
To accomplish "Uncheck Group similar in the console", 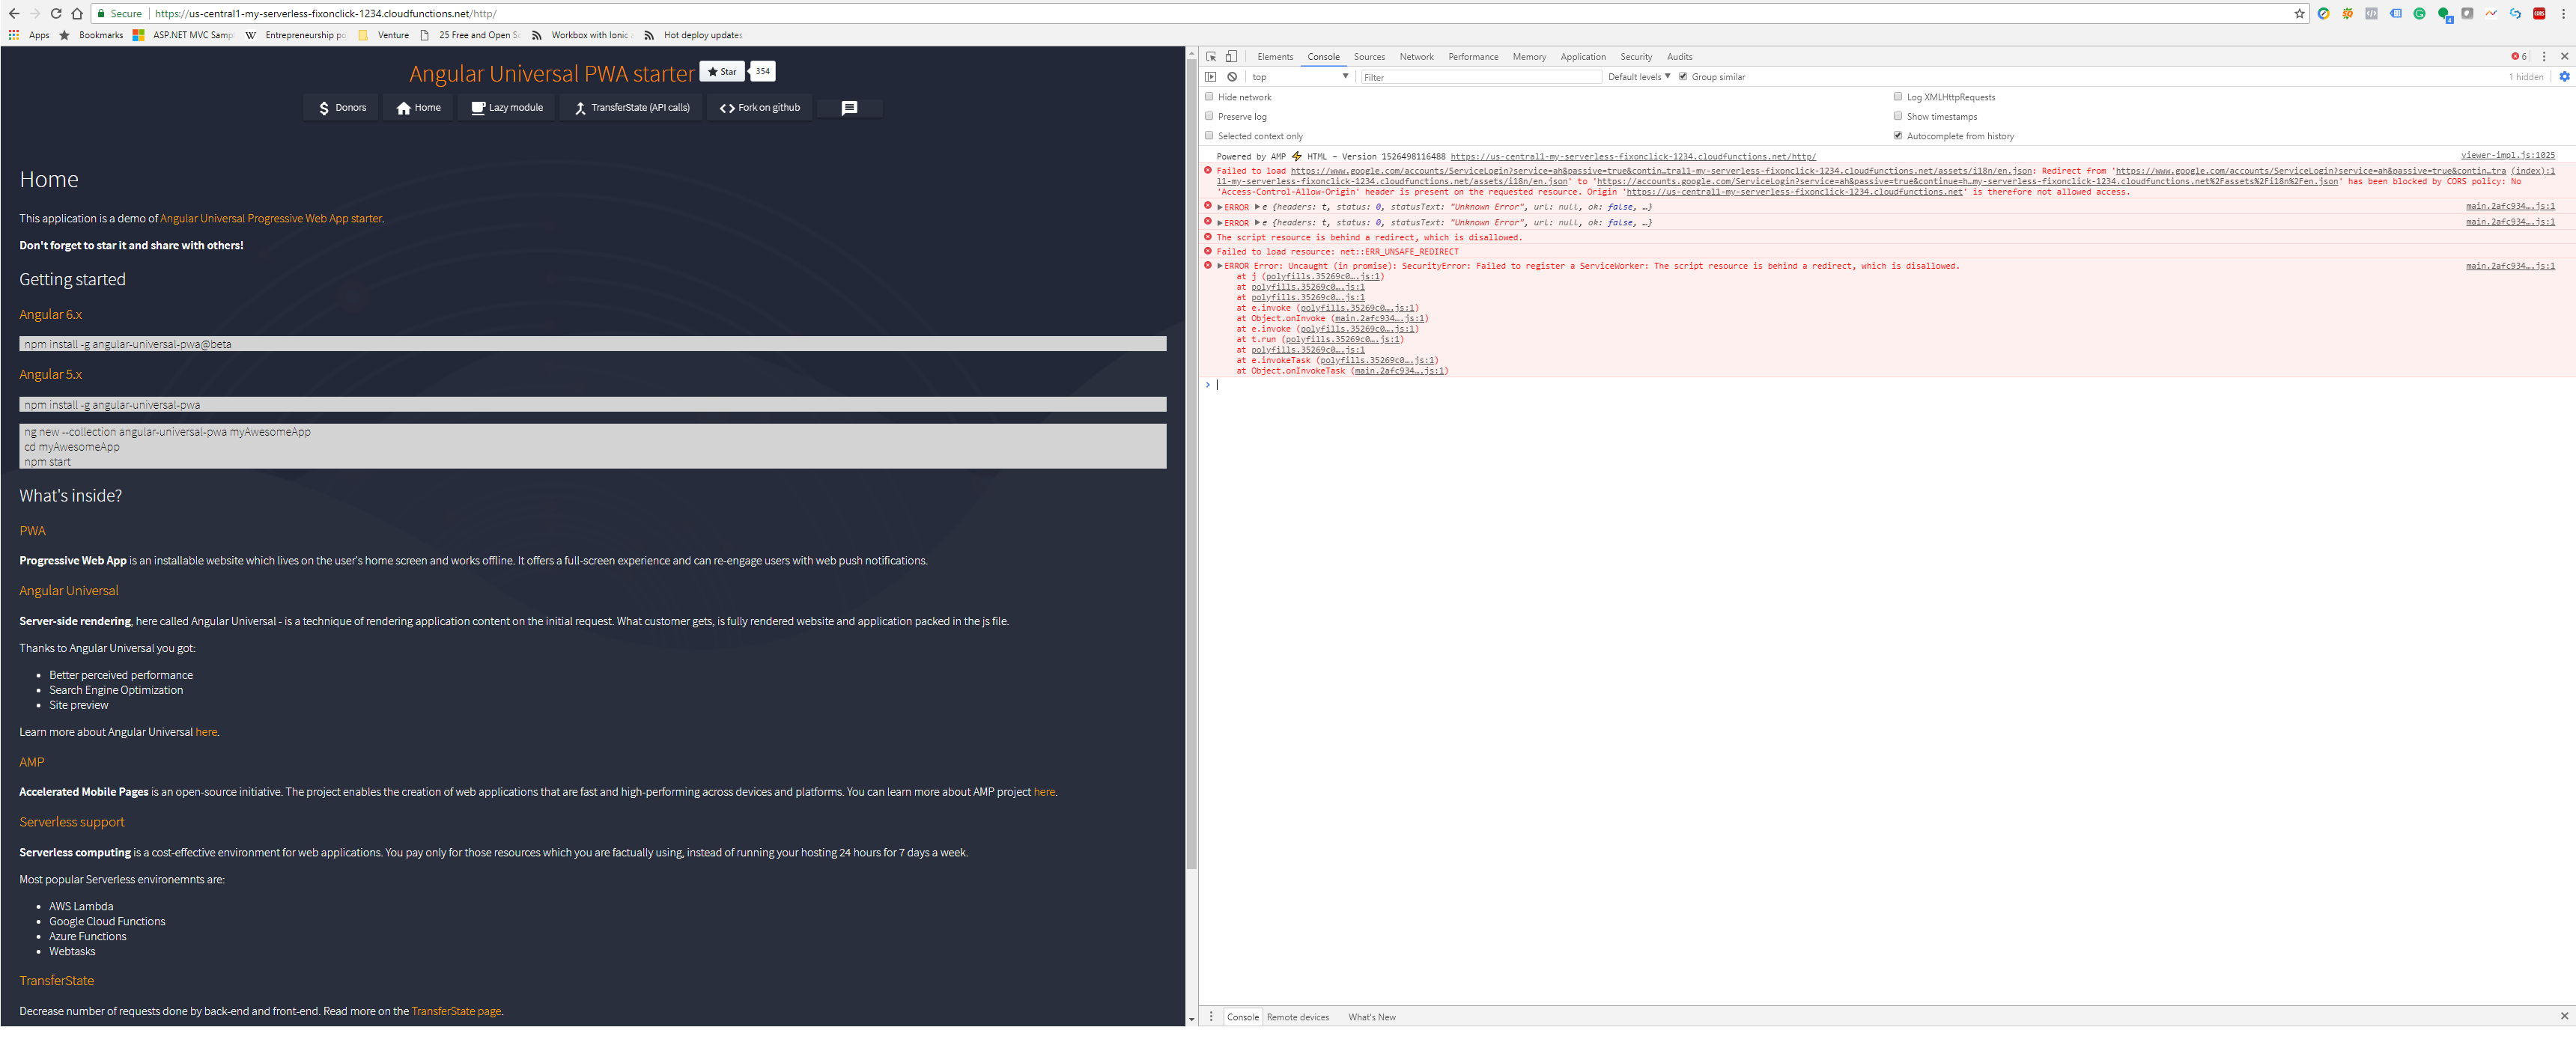I will 1685,76.
